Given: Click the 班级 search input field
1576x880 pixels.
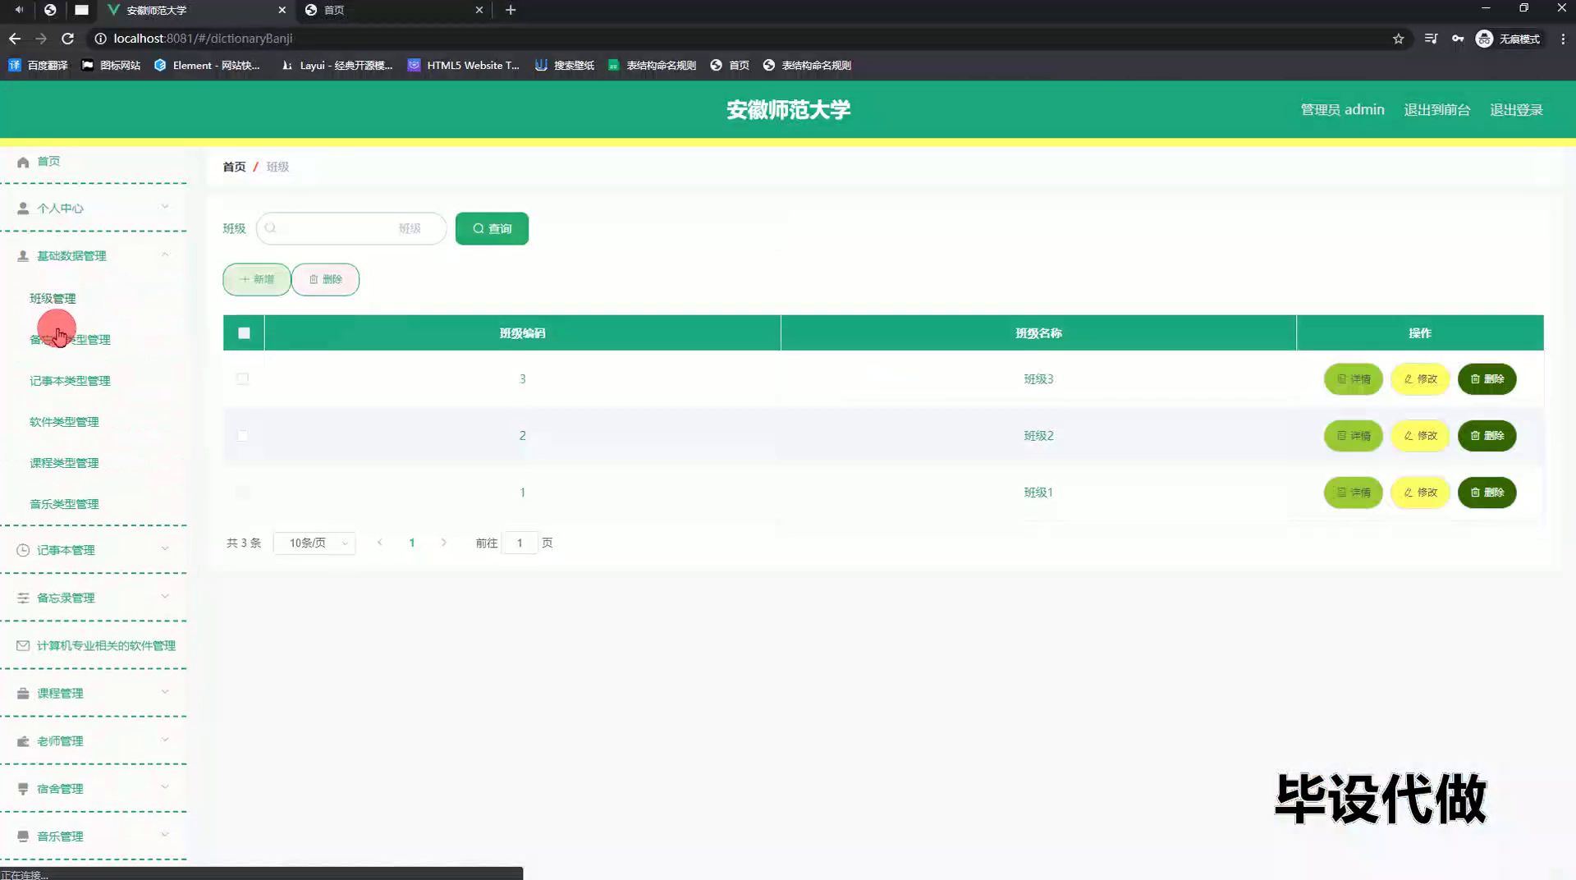Looking at the screenshot, I should pos(351,228).
